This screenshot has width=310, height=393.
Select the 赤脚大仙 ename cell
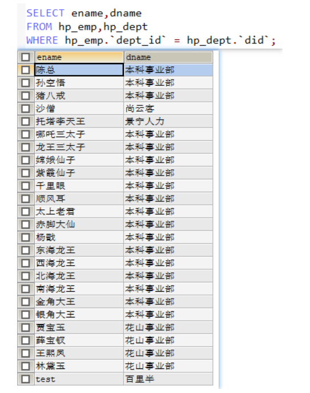click(79, 225)
